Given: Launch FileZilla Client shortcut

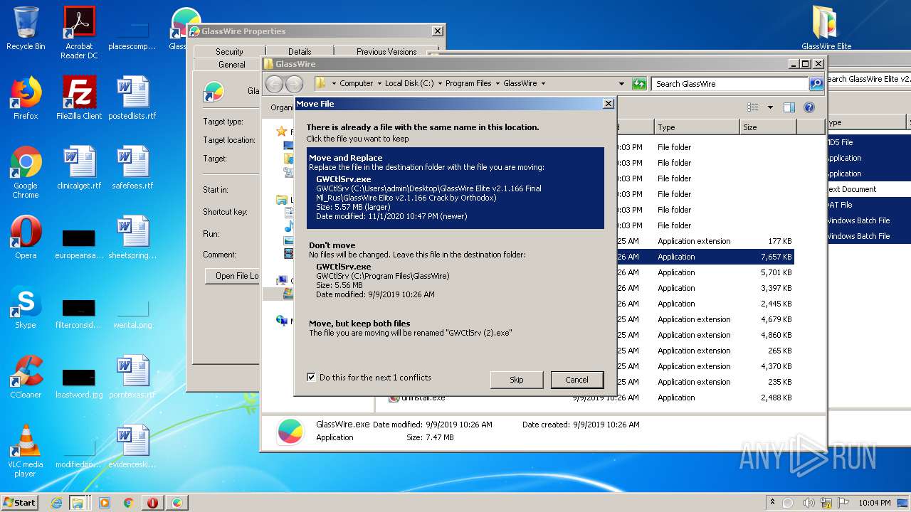Looking at the screenshot, I should pyautogui.click(x=79, y=98).
